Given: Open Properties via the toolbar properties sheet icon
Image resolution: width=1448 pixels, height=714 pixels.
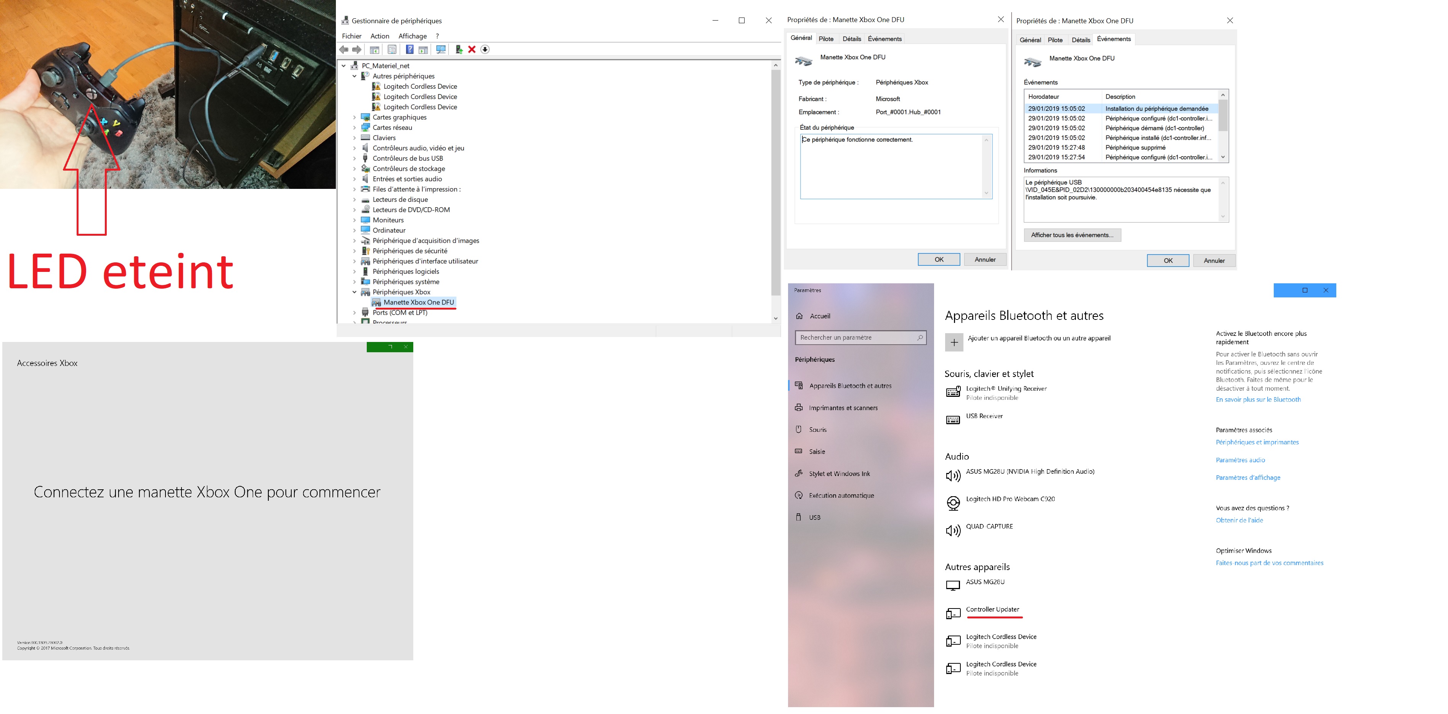Looking at the screenshot, I should pyautogui.click(x=392, y=50).
